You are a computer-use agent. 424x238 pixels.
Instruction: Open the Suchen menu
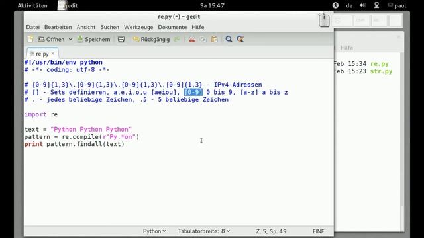pyautogui.click(x=110, y=27)
